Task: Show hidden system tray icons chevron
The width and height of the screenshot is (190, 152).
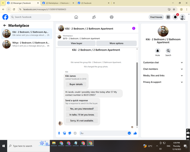Action: pos(157,146)
